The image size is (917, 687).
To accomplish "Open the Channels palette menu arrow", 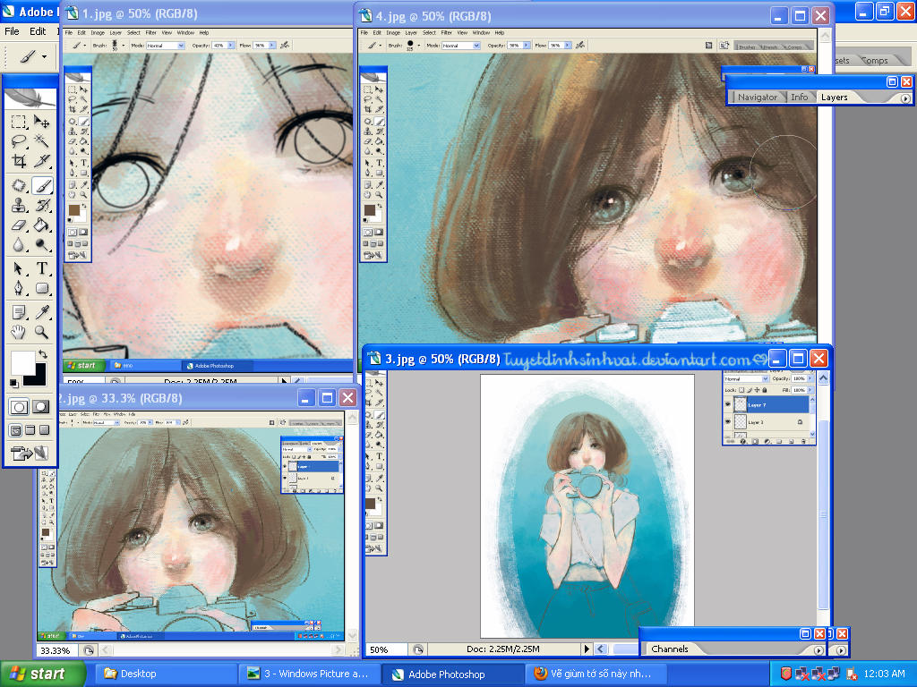I will tap(818, 649).
